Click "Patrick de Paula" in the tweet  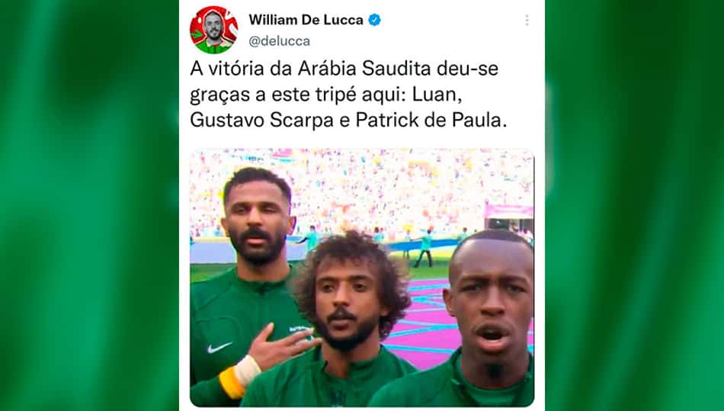tap(431, 120)
